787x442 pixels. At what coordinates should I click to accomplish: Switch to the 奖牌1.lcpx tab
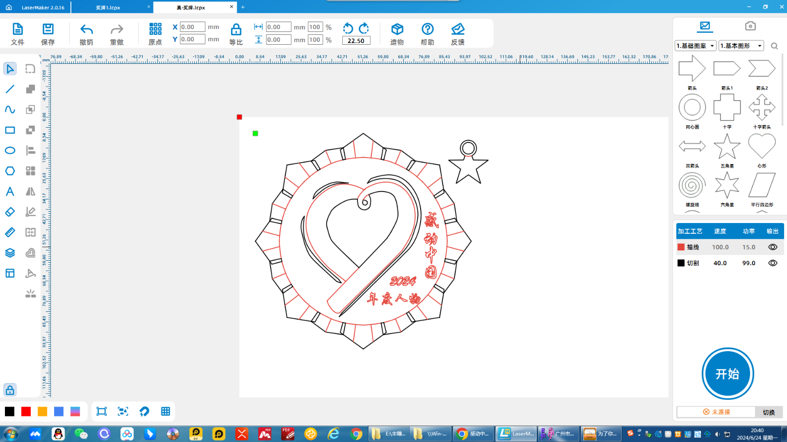(x=108, y=7)
